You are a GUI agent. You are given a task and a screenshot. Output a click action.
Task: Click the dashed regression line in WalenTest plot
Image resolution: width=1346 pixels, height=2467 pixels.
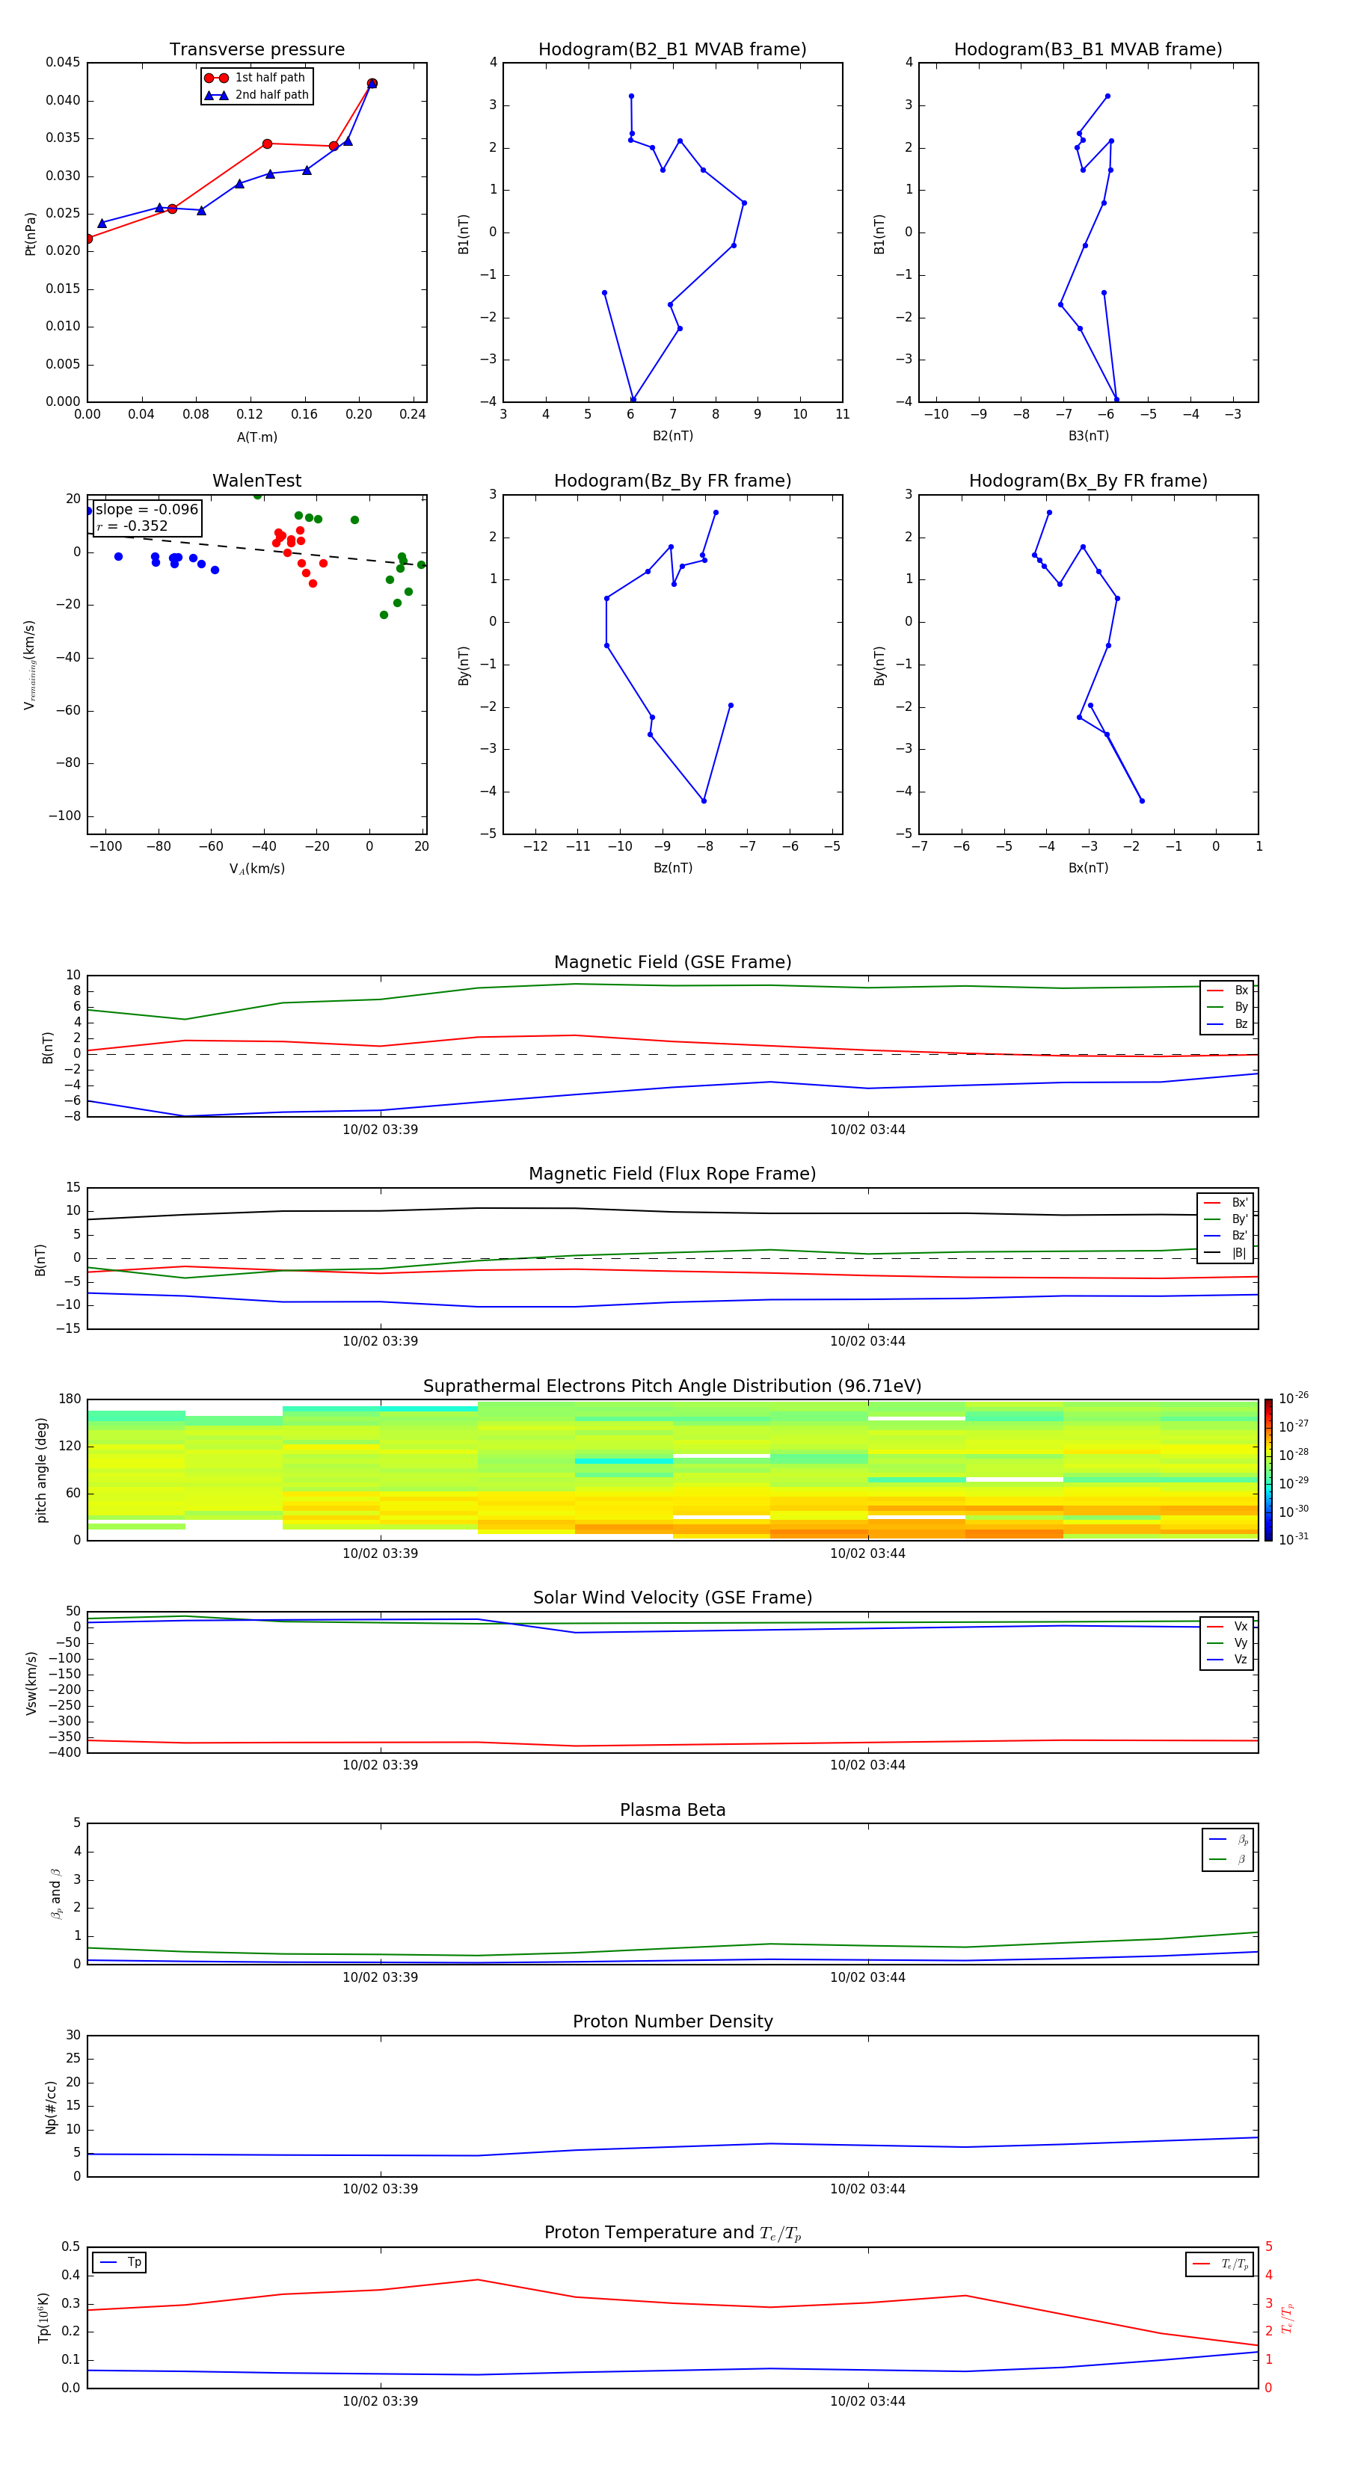pos(256,551)
